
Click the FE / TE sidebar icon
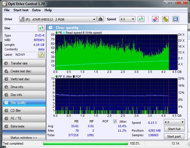6,118
